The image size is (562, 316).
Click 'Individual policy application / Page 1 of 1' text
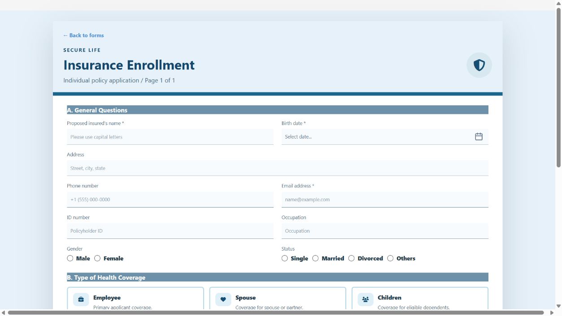[x=119, y=81]
